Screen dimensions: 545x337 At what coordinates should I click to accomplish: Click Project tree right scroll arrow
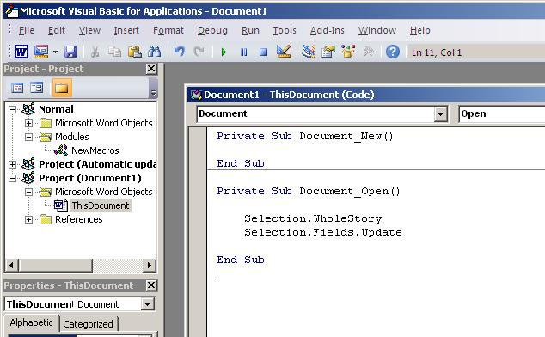click(x=149, y=266)
